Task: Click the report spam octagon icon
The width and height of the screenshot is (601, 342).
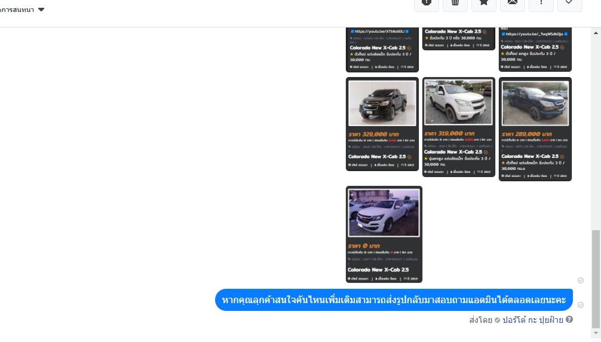Action: coord(426,3)
